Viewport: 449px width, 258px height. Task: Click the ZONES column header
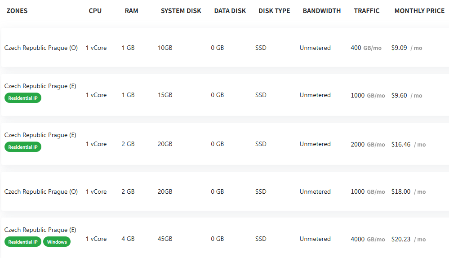(17, 11)
